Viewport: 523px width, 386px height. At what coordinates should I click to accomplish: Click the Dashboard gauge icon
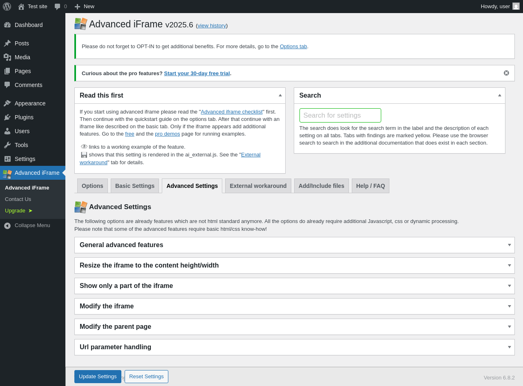7,25
